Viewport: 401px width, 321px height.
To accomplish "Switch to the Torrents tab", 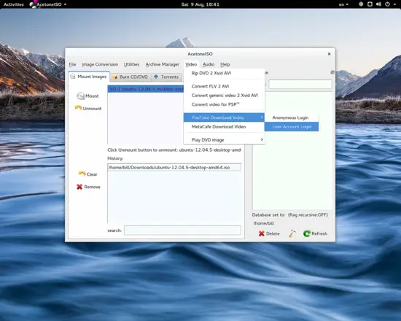I will [166, 77].
